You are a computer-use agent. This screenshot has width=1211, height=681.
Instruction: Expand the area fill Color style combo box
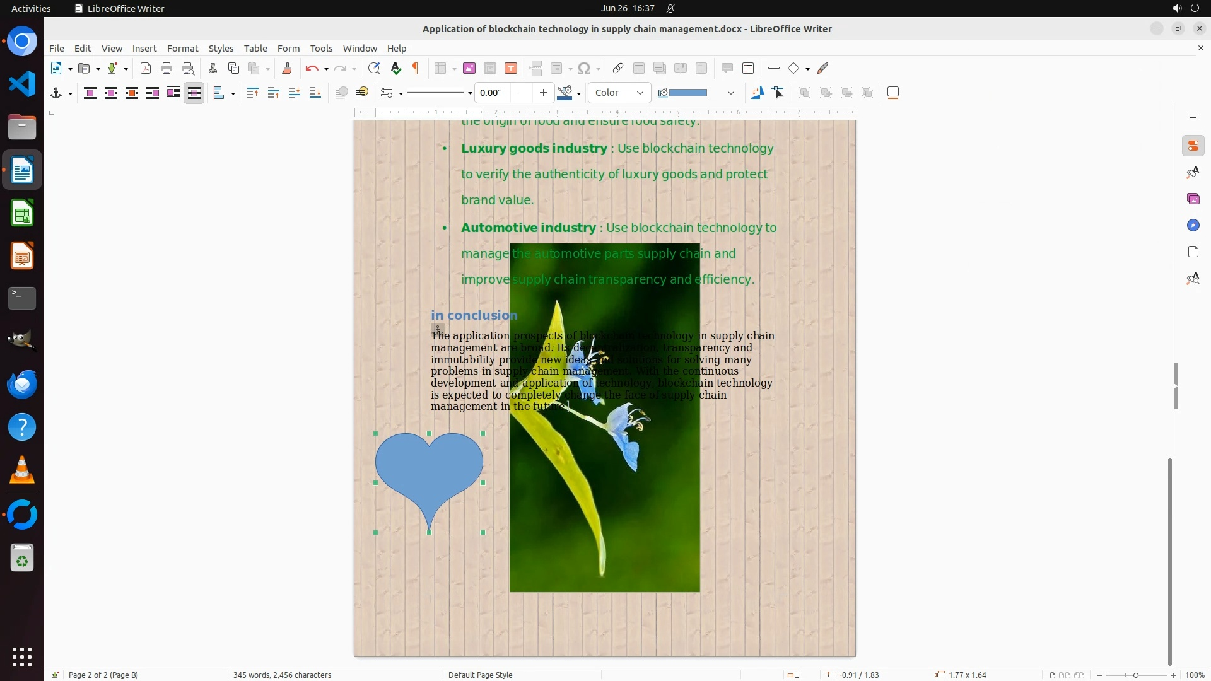click(x=640, y=93)
